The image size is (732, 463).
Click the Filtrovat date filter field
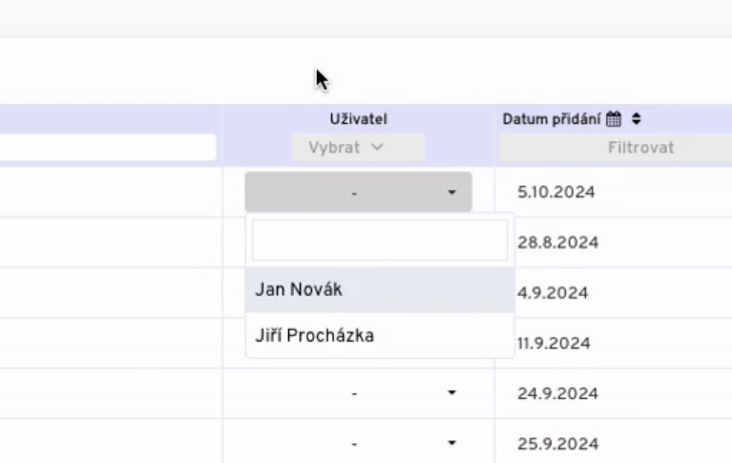[x=616, y=148]
